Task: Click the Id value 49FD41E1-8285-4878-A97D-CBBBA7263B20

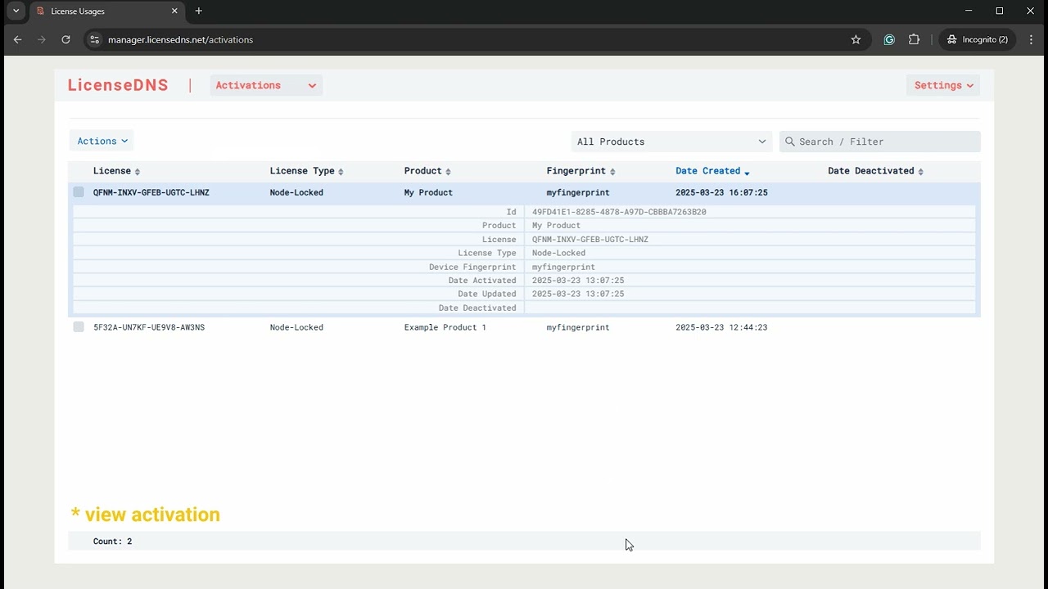Action: coord(619,212)
